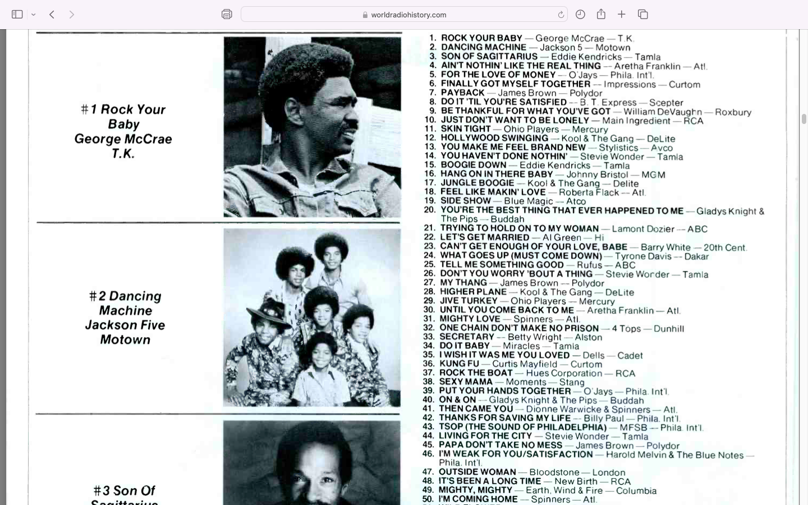Click 'UNTIL YOU COME BACK TO ME'
This screenshot has width=808, height=505.
click(507, 310)
